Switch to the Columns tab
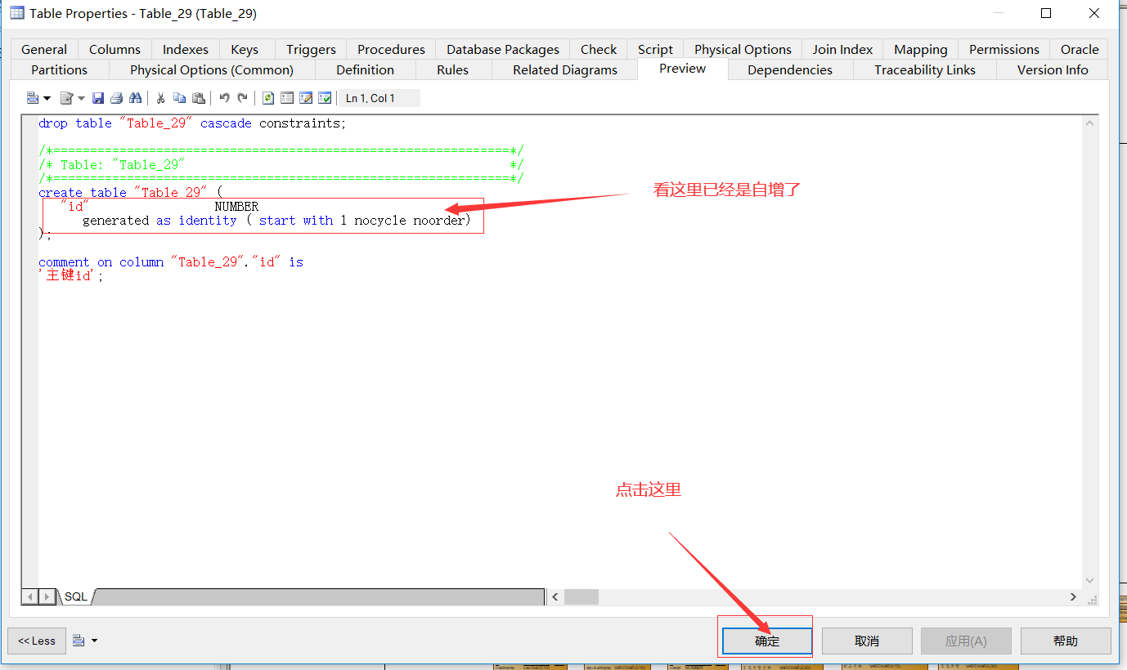This screenshot has width=1127, height=670. 114,49
